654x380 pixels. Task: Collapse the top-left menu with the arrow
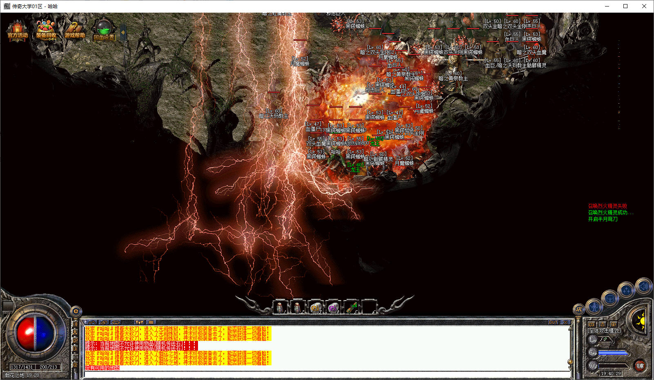(x=123, y=31)
